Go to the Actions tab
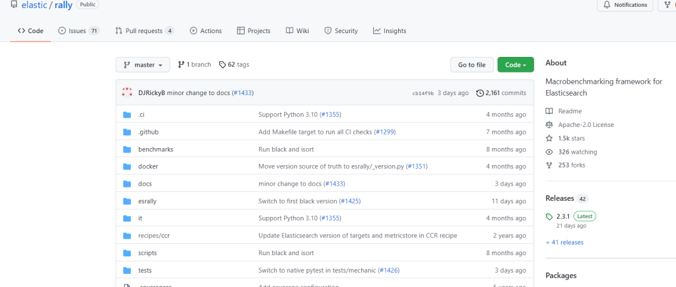The image size is (676, 287). tap(206, 31)
